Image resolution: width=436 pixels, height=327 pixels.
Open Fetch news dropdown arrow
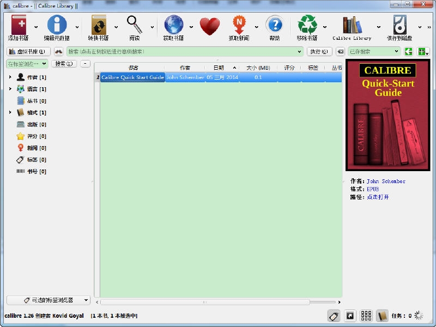pyautogui.click(x=256, y=27)
